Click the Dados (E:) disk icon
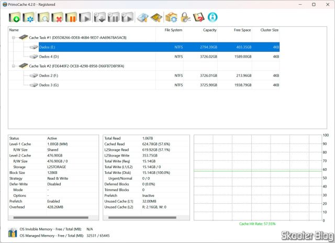The image size is (335, 243). coord(33,47)
